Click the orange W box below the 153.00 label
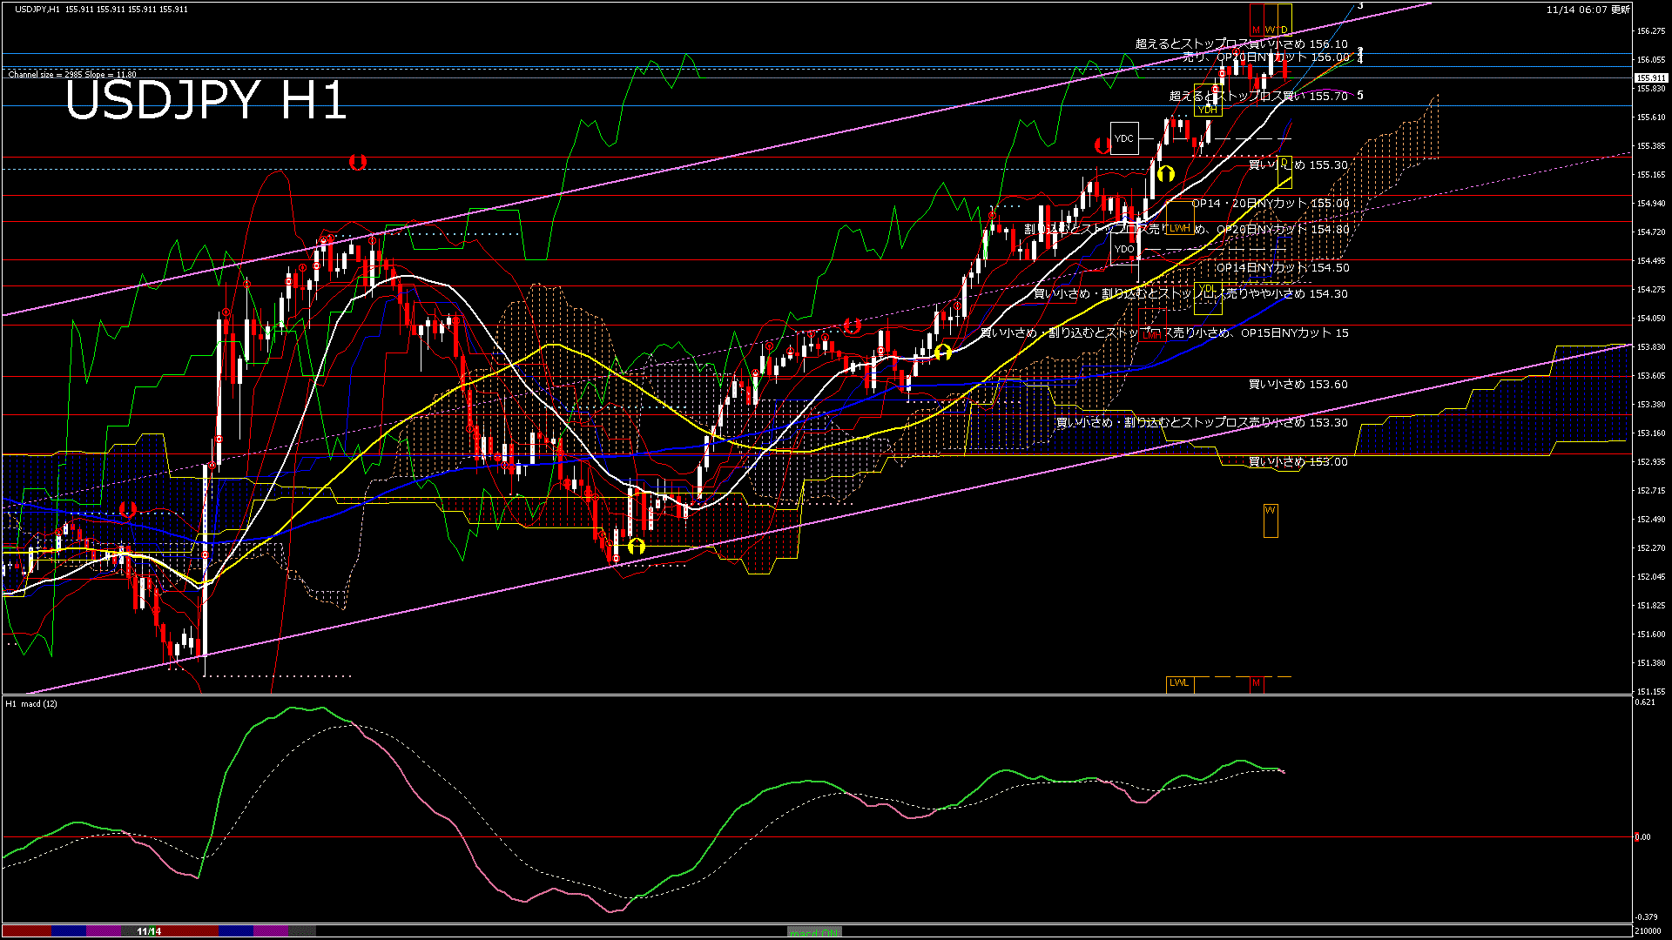The height and width of the screenshot is (940, 1672). pos(1271,520)
